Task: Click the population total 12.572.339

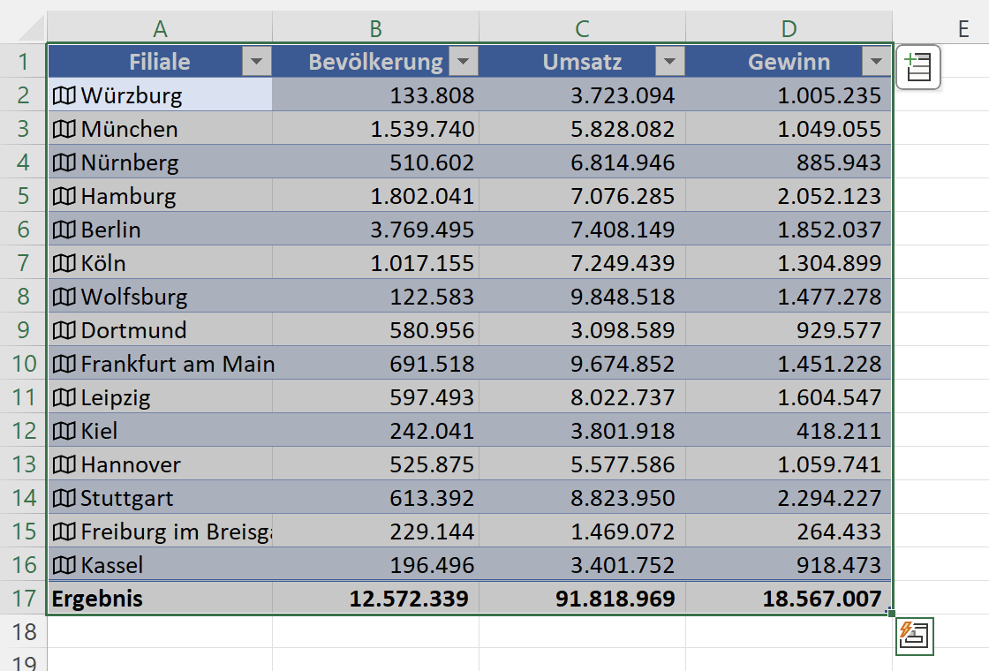Action: 409,599
